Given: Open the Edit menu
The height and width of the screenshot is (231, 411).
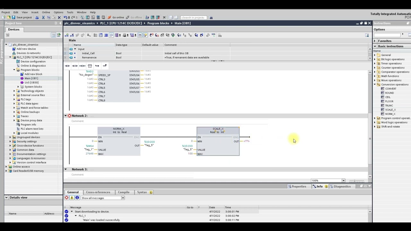Looking at the screenshot, I should pos(16,12).
